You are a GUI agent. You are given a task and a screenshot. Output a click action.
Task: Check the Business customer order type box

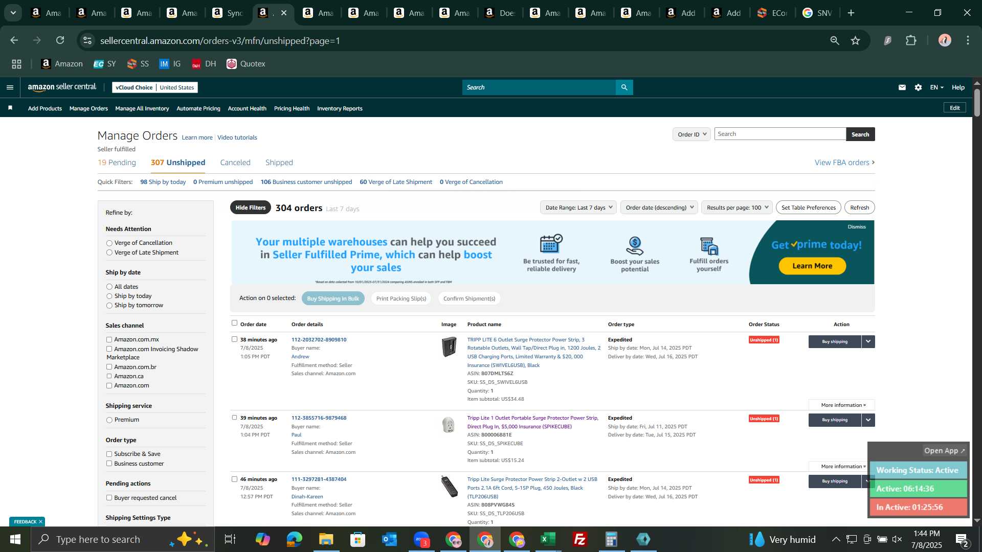[109, 464]
